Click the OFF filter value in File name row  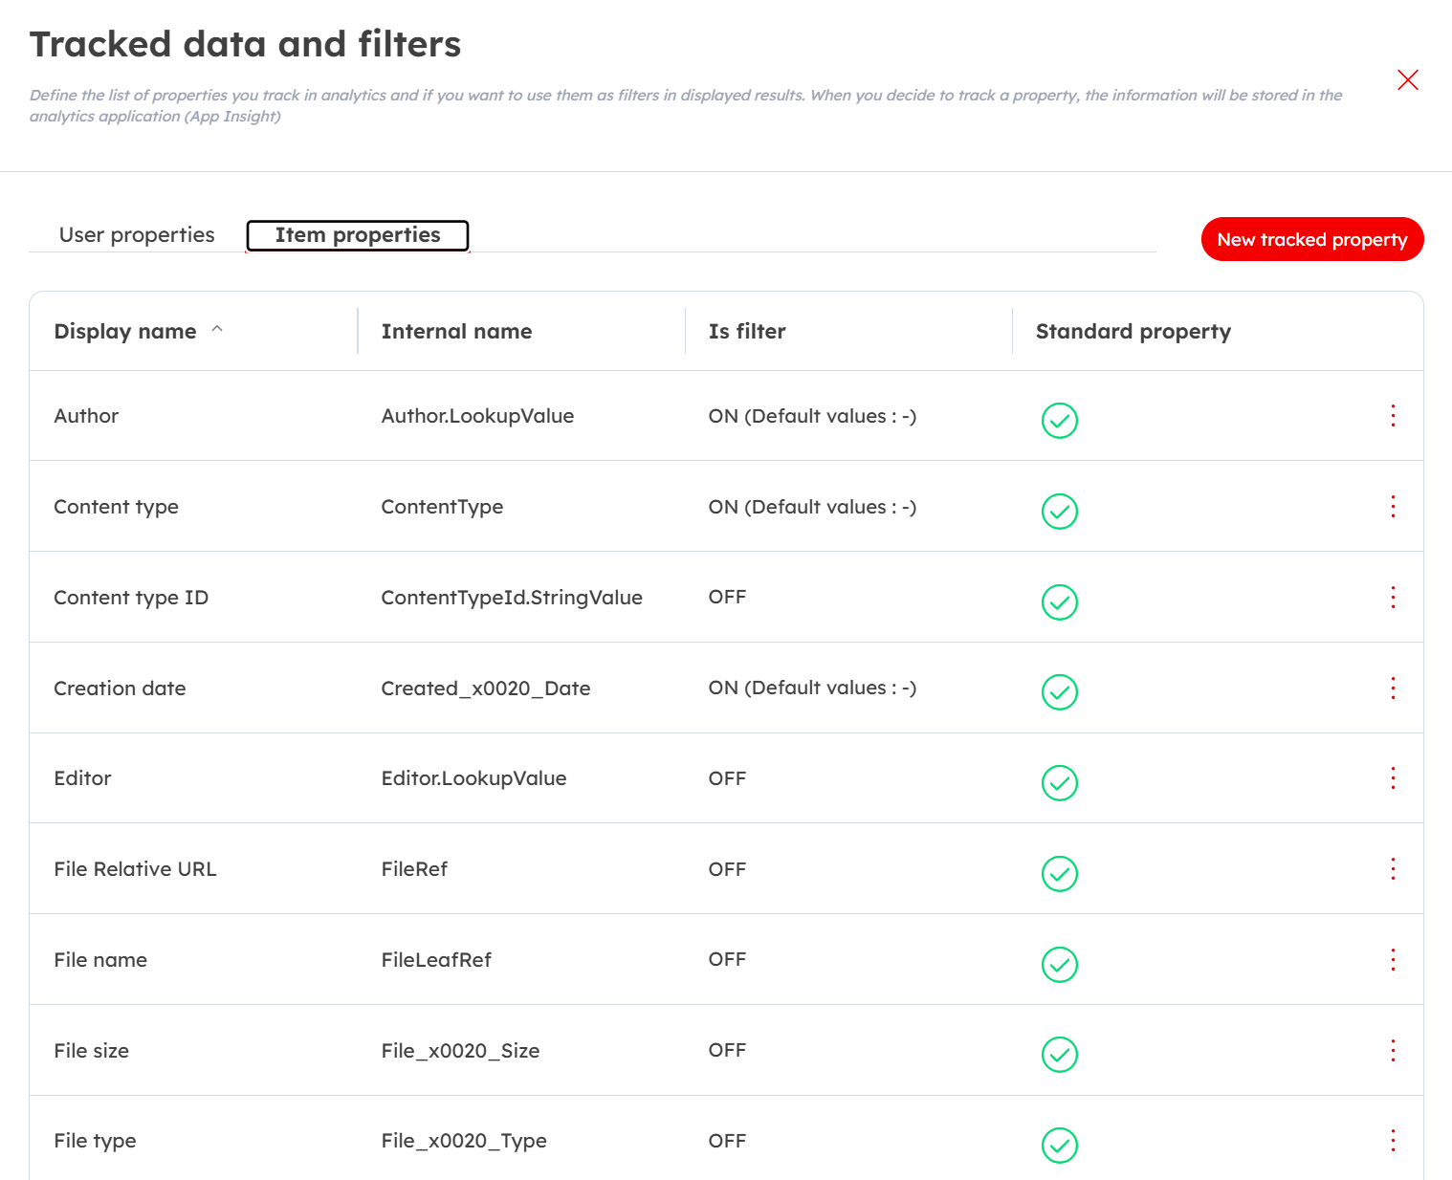(x=727, y=959)
